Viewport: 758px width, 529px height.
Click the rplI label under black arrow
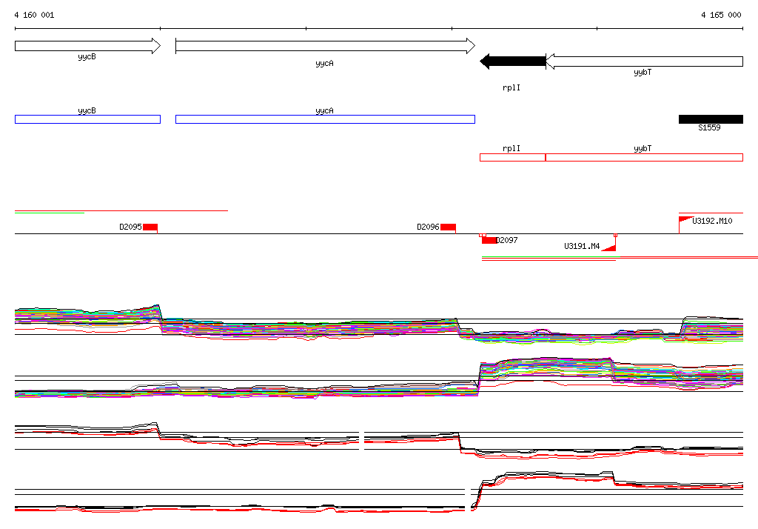click(512, 87)
